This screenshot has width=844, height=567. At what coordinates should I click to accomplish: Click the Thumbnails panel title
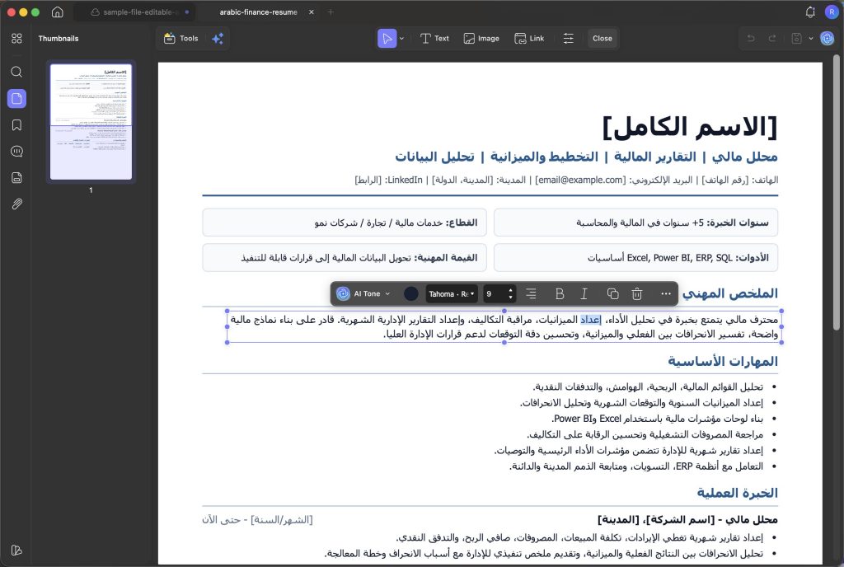(59, 38)
